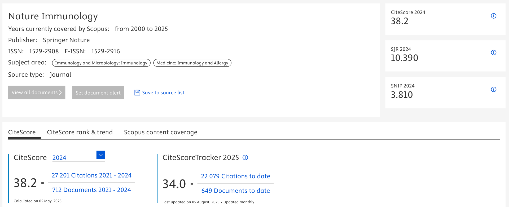Open 712 Documents 2021 - 2024

(91, 190)
